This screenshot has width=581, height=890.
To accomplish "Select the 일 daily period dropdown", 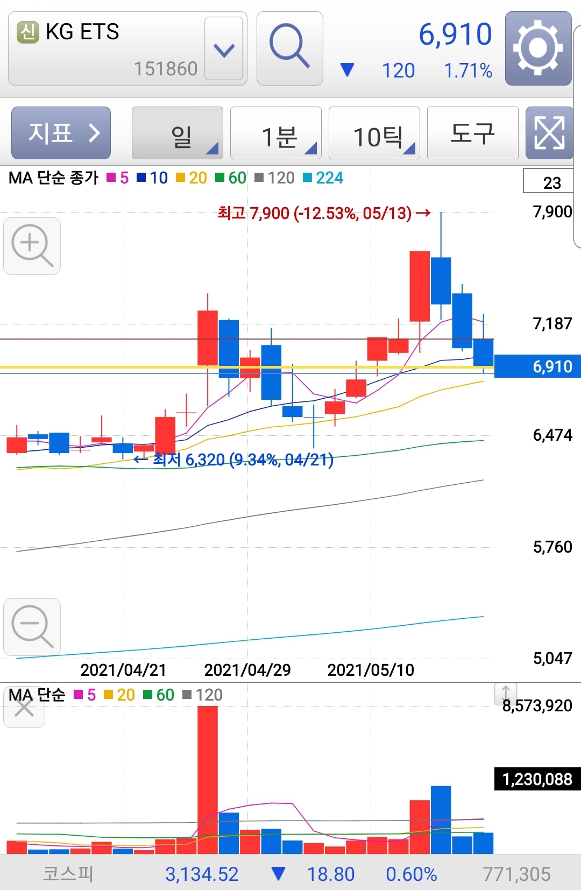I will pyautogui.click(x=178, y=133).
